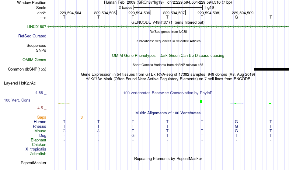Click the Basewise Conservation by PhyloP title

coord(168,93)
